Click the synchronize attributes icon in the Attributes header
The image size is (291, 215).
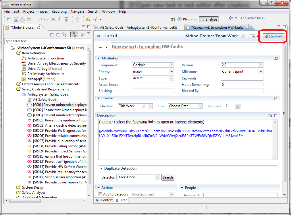276,58
